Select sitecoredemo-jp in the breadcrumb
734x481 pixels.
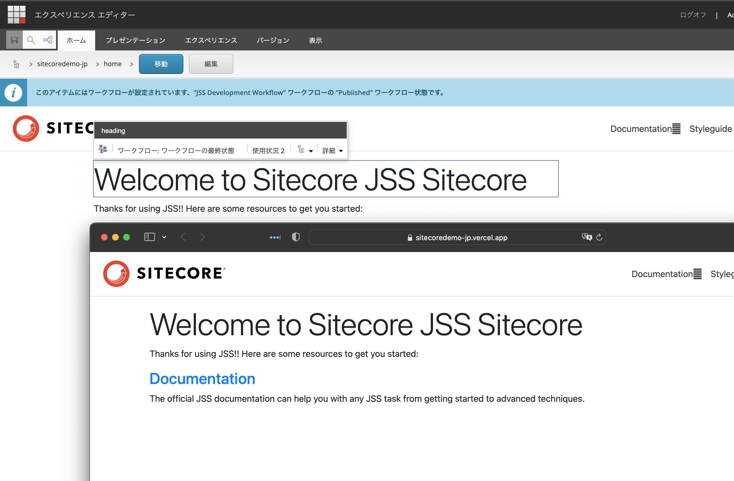[62, 64]
